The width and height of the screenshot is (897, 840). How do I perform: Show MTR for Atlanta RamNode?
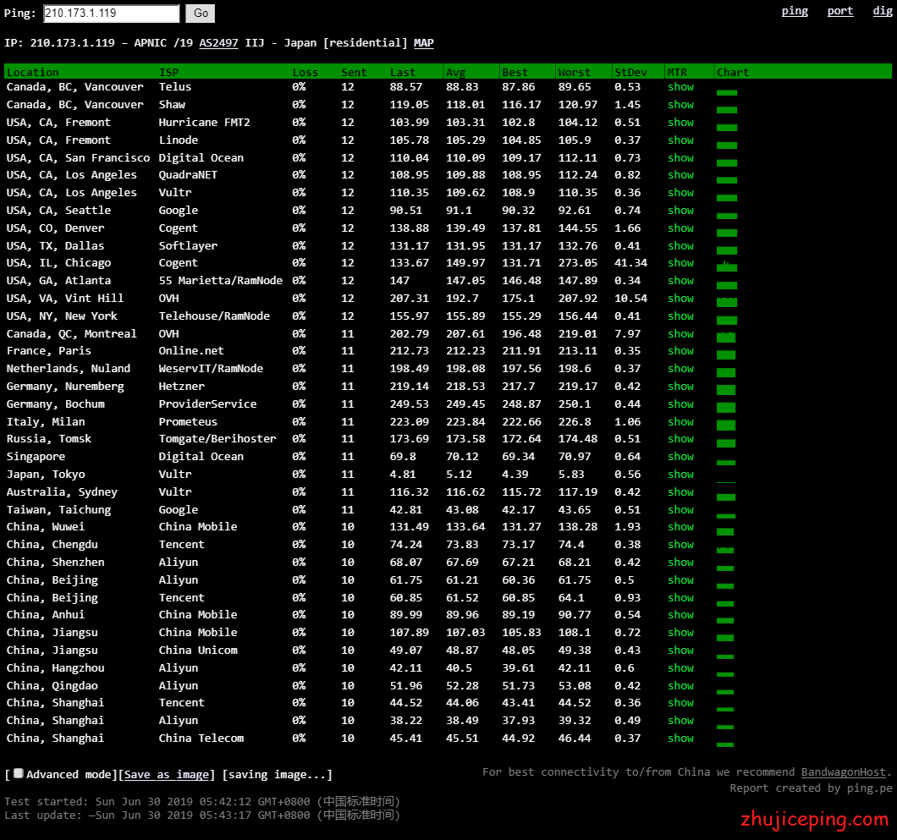point(680,281)
